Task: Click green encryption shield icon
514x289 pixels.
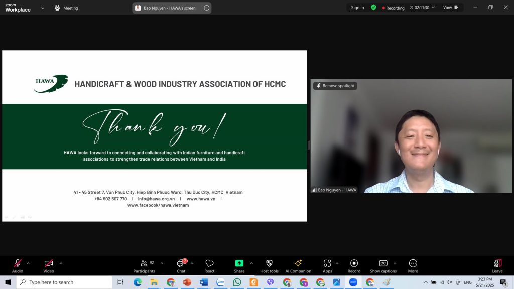Action: 373,7
